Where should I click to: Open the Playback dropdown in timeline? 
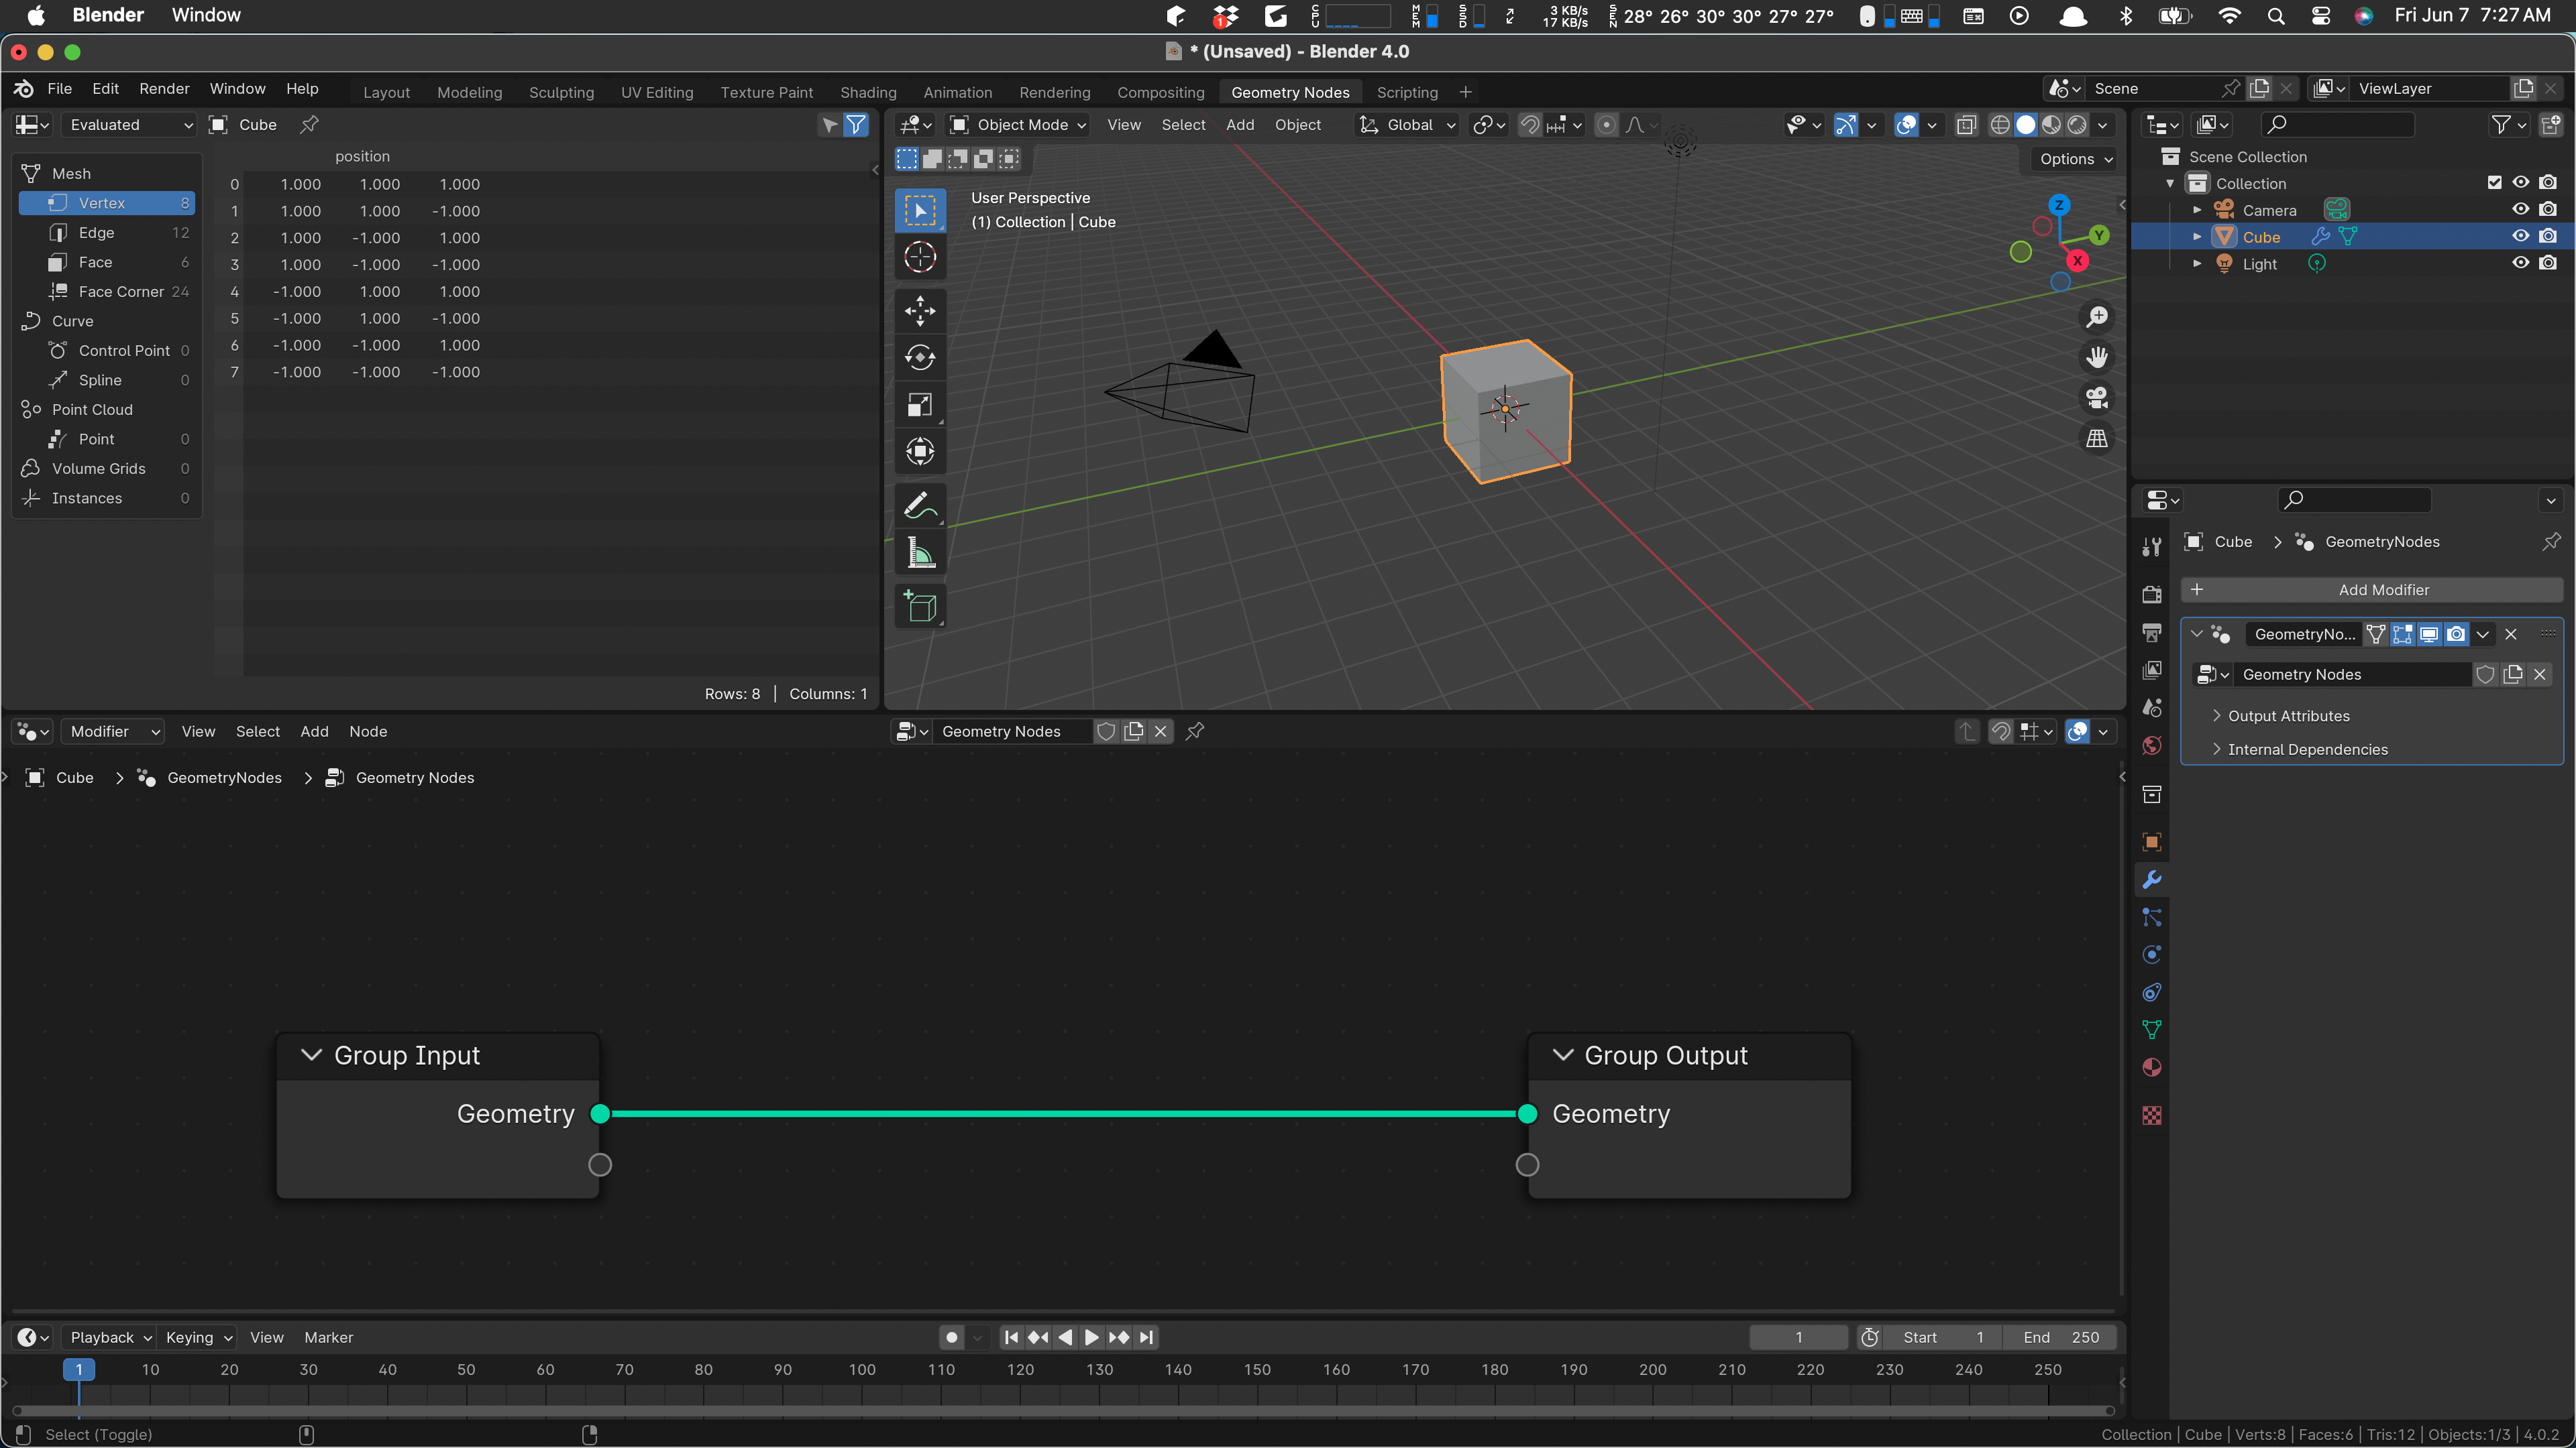click(x=109, y=1337)
